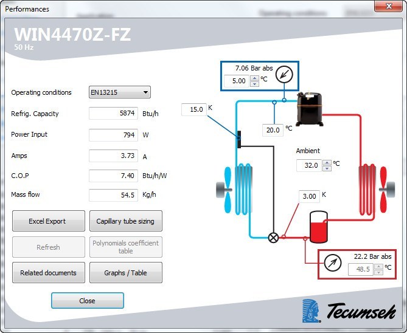Viewport: 407px width, 333px height.
Task: Decrease evaporating temperature with down arrow
Action: 255,84
